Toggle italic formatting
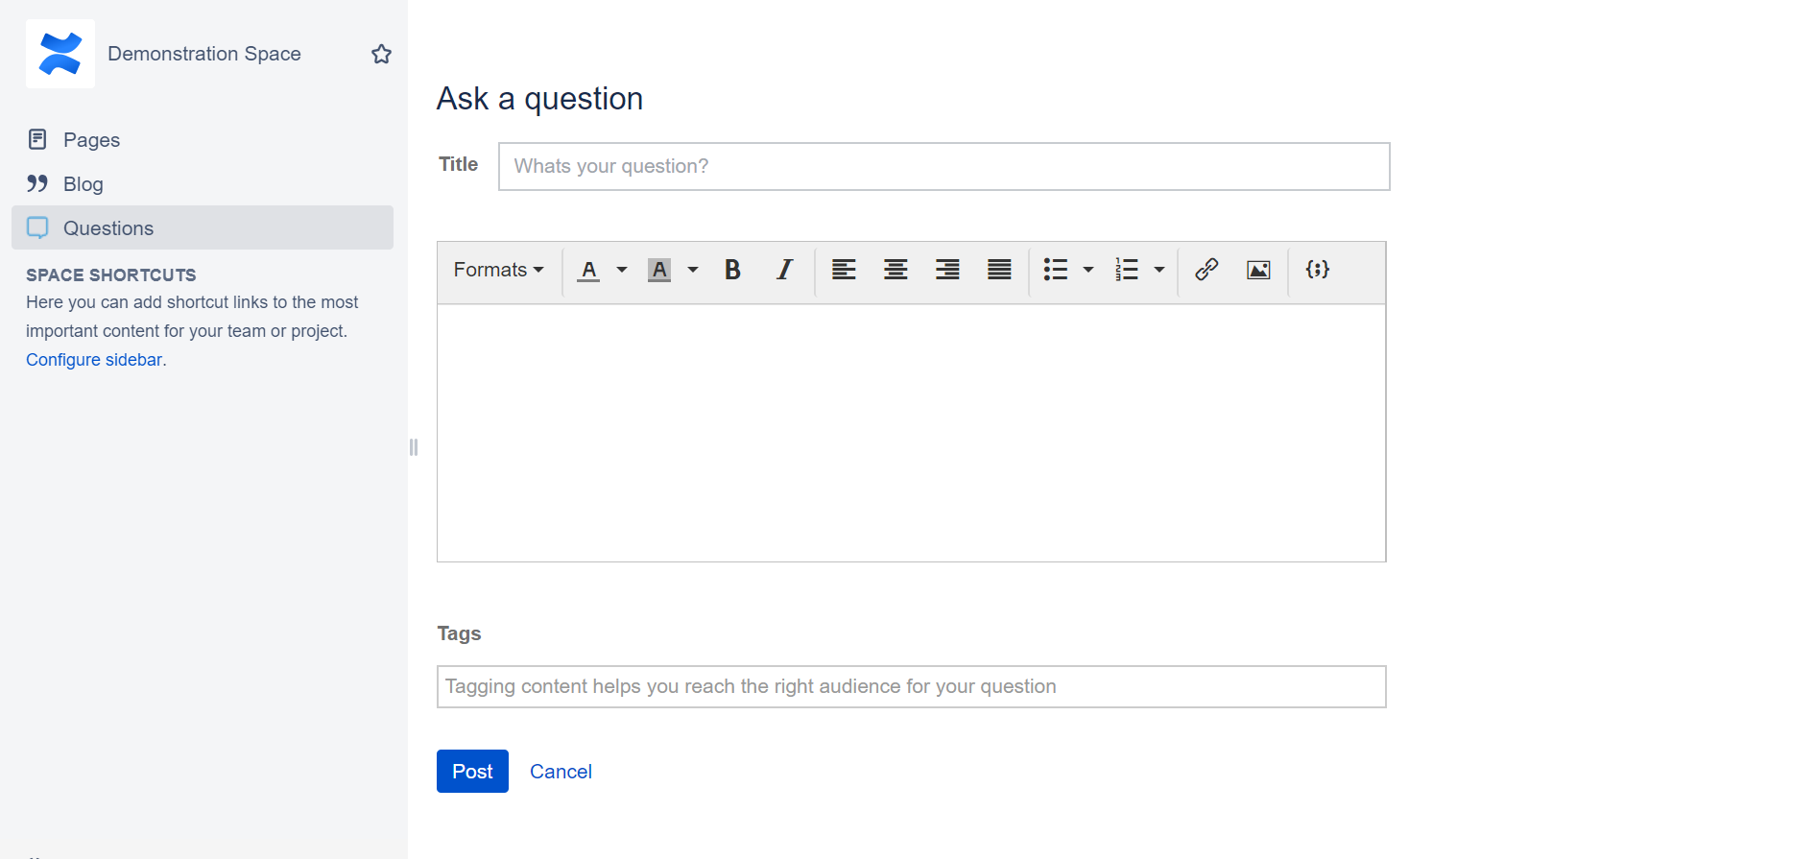 click(x=784, y=270)
